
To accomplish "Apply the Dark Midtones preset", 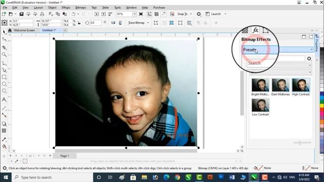I will point(280,87).
